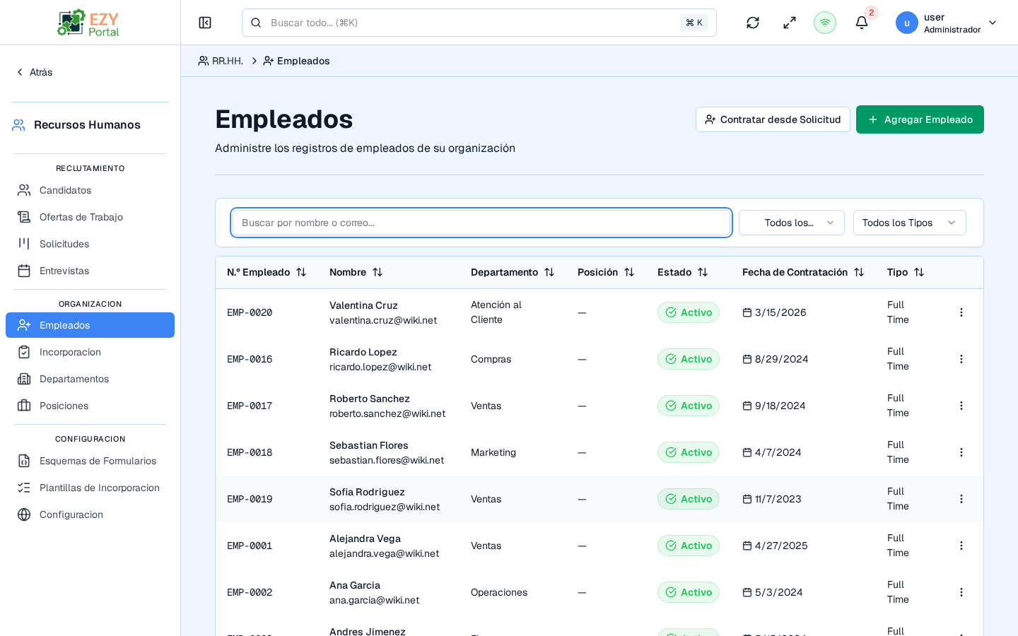1018x636 pixels.
Task: Click employee ID EMP-0016
Action: tap(250, 359)
